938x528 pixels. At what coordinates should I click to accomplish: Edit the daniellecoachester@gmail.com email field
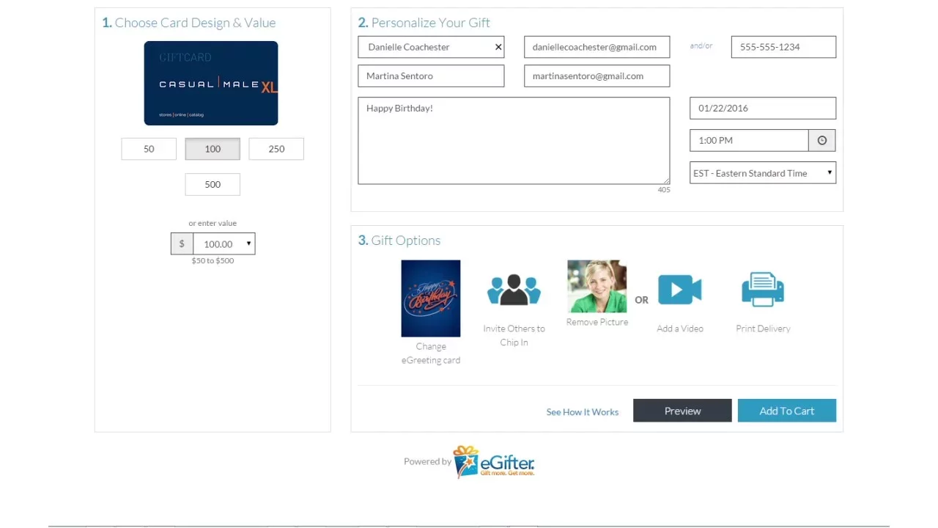(x=597, y=47)
